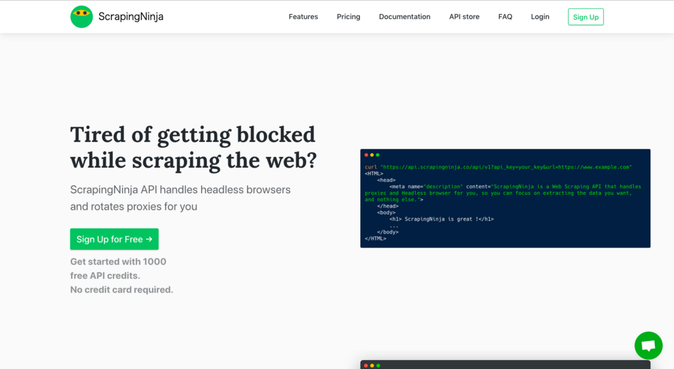The width and height of the screenshot is (674, 369).
Task: Click the text "and rotates proxies for you"
Action: (x=134, y=206)
